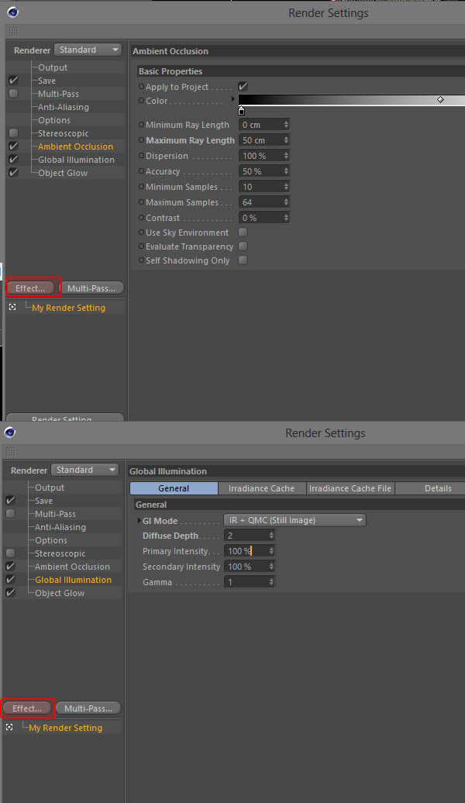Uncheck the Object Glow effect in the Ambient Occlusion window

13,173
